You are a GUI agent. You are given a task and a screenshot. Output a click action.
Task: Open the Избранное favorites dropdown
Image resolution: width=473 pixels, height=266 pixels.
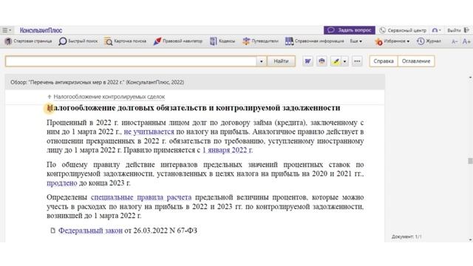tap(392, 41)
